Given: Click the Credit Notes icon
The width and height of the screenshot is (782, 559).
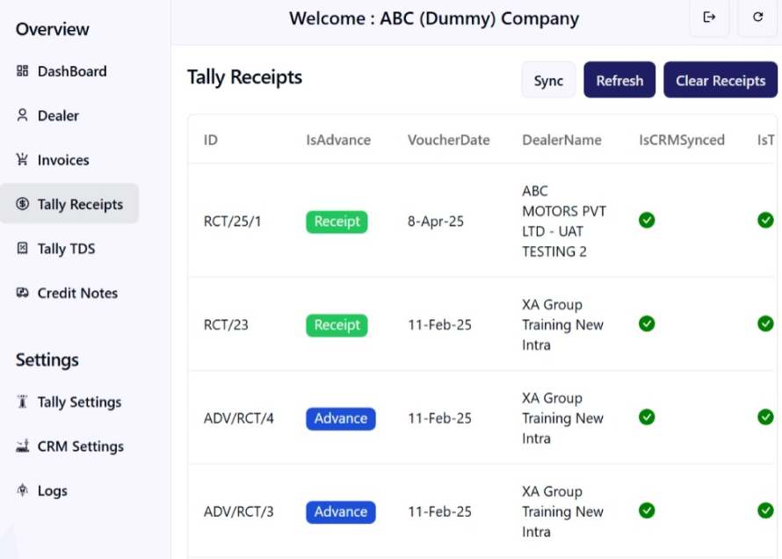Looking at the screenshot, I should (x=23, y=293).
